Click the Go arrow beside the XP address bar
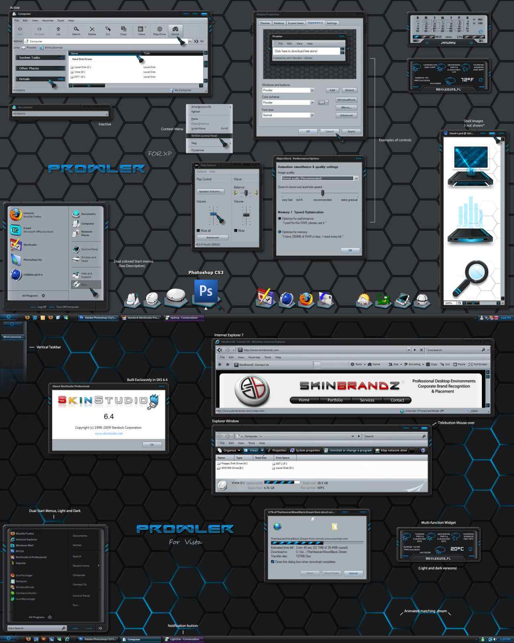 [196, 41]
